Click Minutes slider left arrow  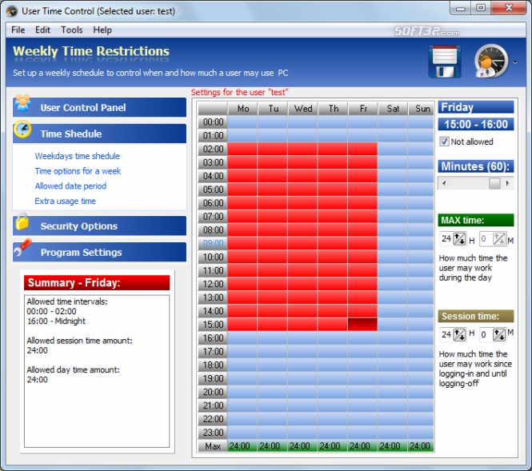pos(444,183)
